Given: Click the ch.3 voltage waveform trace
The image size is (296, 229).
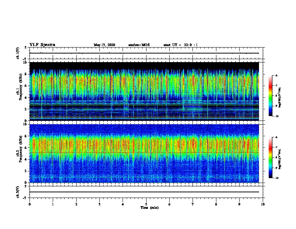Looking at the screenshot, I should 144,192.
